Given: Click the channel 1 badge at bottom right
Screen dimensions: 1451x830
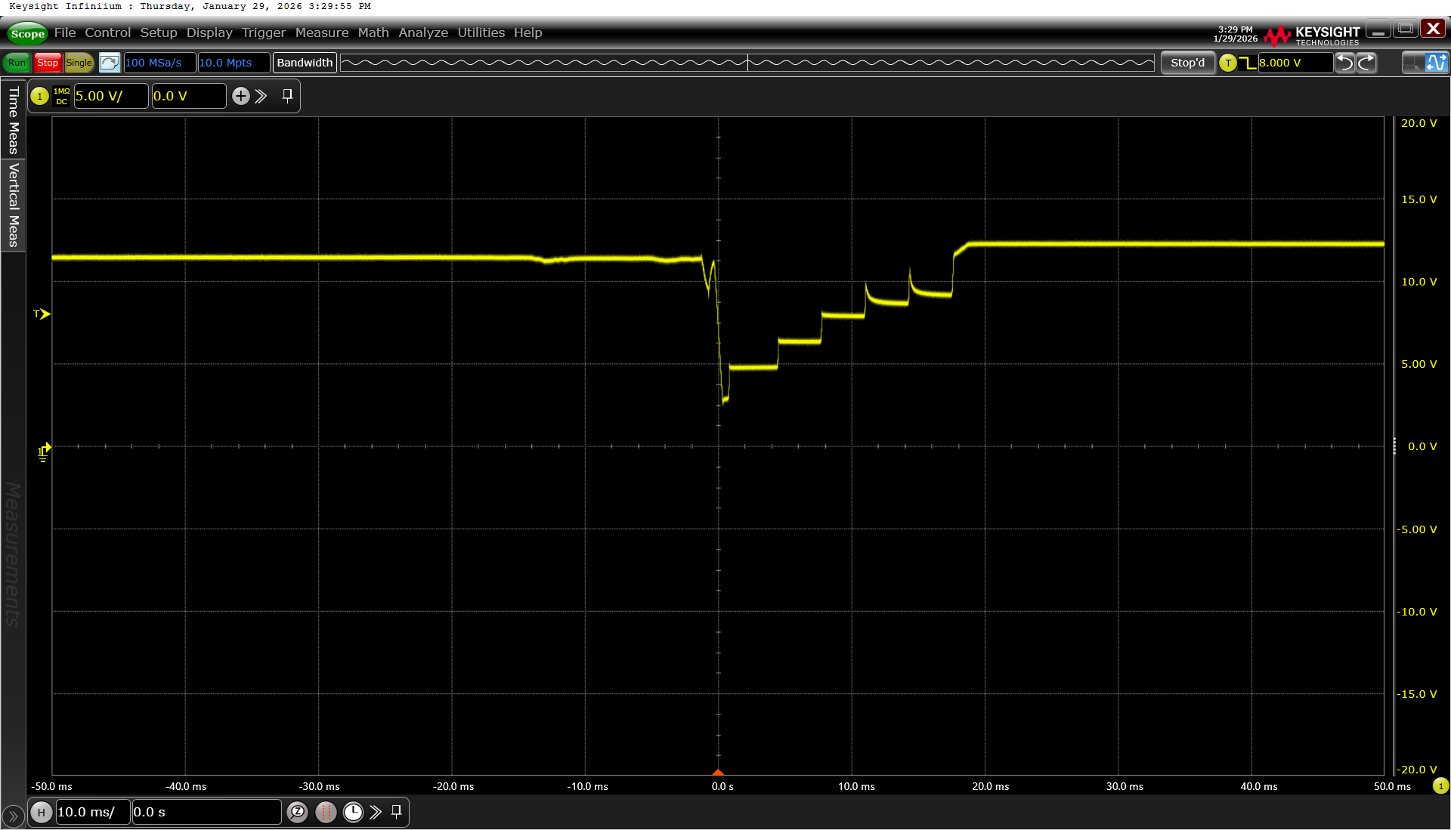Looking at the screenshot, I should tap(1440, 786).
